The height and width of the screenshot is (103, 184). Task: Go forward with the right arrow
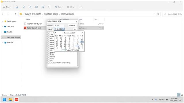coord(8,14)
